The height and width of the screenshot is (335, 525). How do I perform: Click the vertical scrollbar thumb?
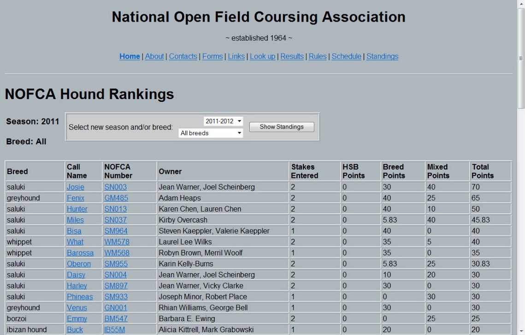click(521, 59)
